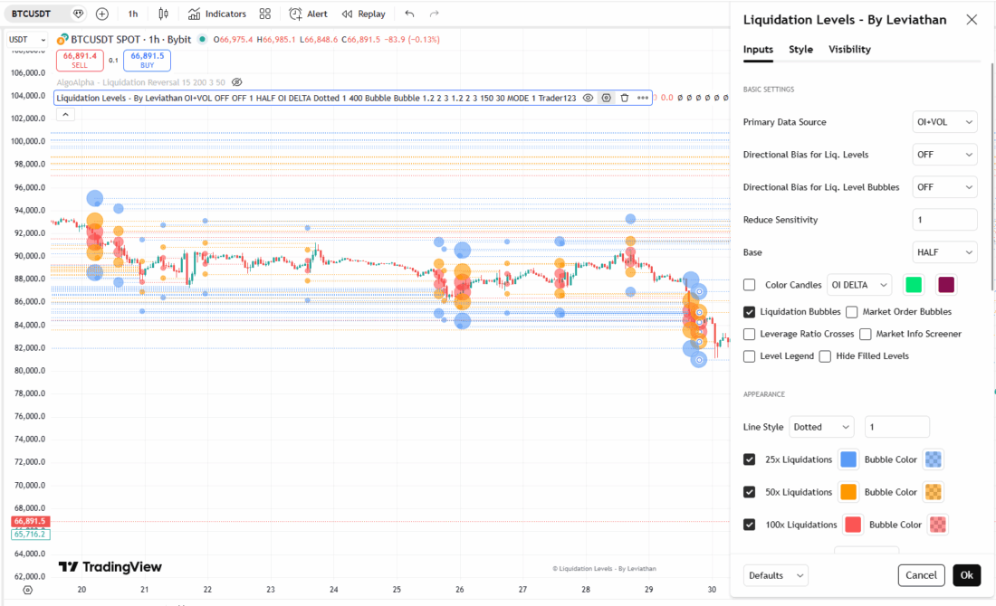
Task: Click the Cancel button
Action: 921,575
